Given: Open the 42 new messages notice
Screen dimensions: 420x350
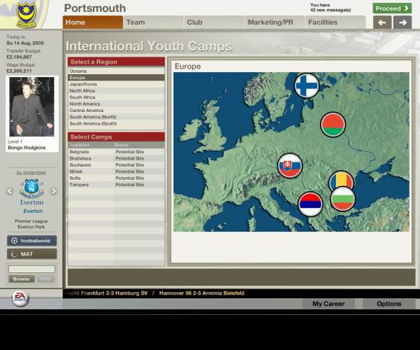Looking at the screenshot, I should (x=330, y=8).
